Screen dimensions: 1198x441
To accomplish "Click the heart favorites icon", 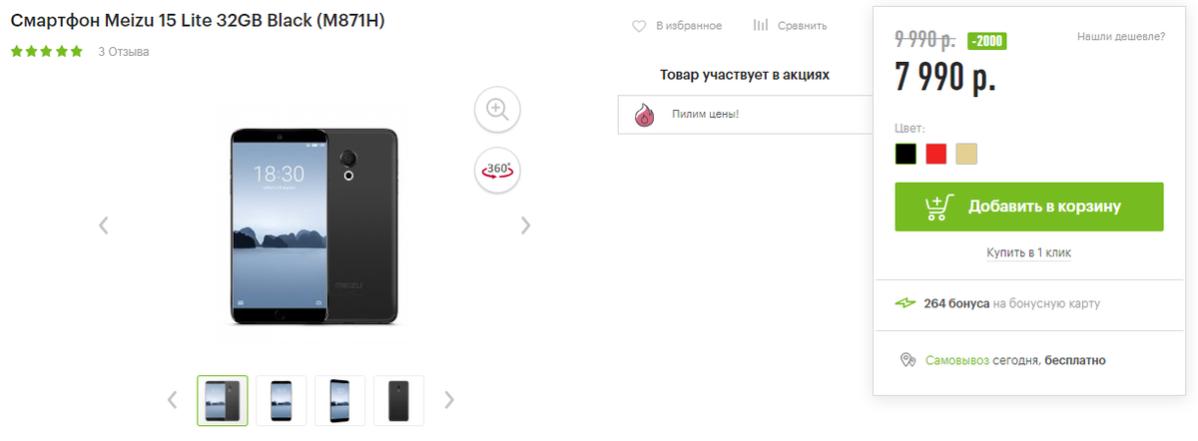I will click(640, 26).
